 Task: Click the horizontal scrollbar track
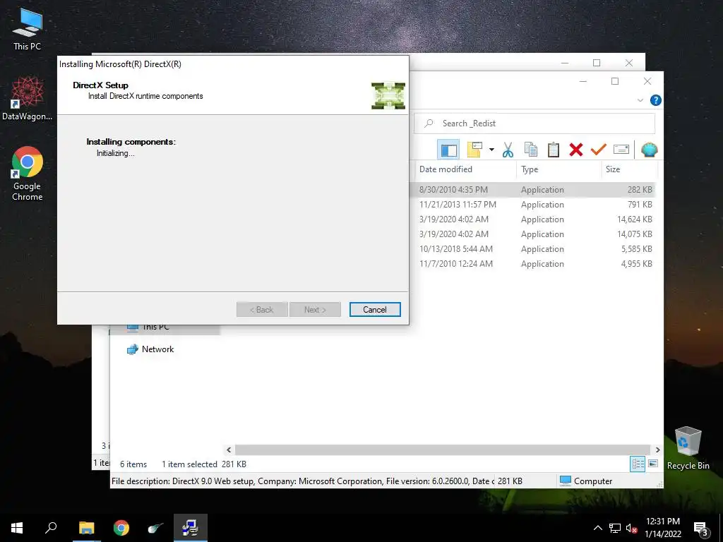[443, 450]
